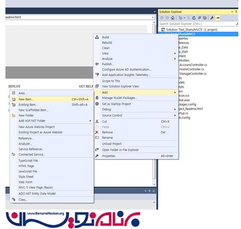The image size is (241, 229).
Task: Click Refresh icon in Solution Explorer
Action: tap(194, 18)
